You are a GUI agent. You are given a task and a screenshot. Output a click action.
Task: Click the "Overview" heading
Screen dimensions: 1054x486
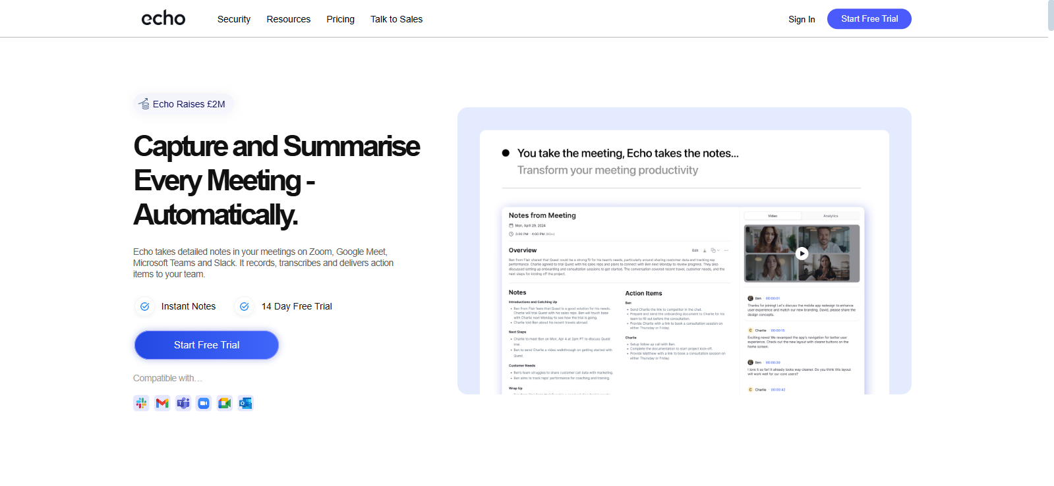coord(523,250)
